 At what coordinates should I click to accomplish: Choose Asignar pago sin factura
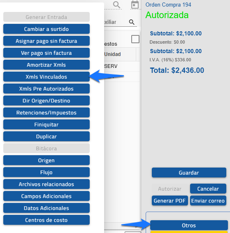pyautogui.click(x=46, y=41)
